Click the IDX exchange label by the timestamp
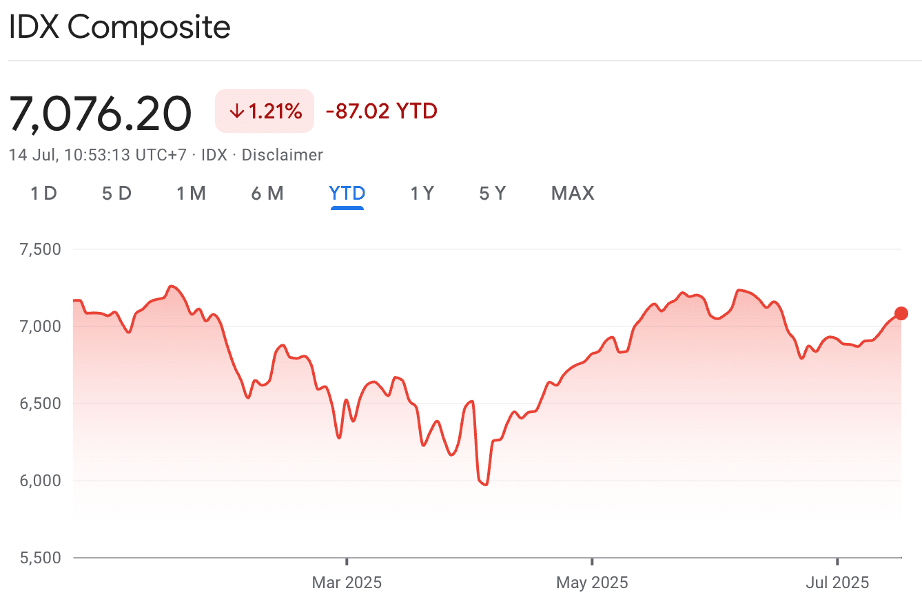This screenshot has width=922, height=606. tap(214, 155)
